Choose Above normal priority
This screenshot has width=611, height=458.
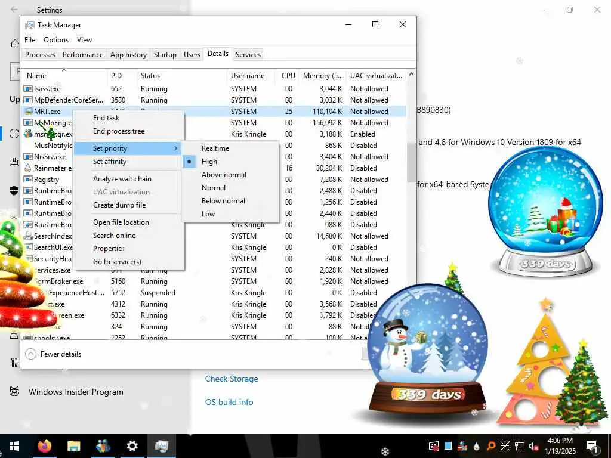(231, 175)
